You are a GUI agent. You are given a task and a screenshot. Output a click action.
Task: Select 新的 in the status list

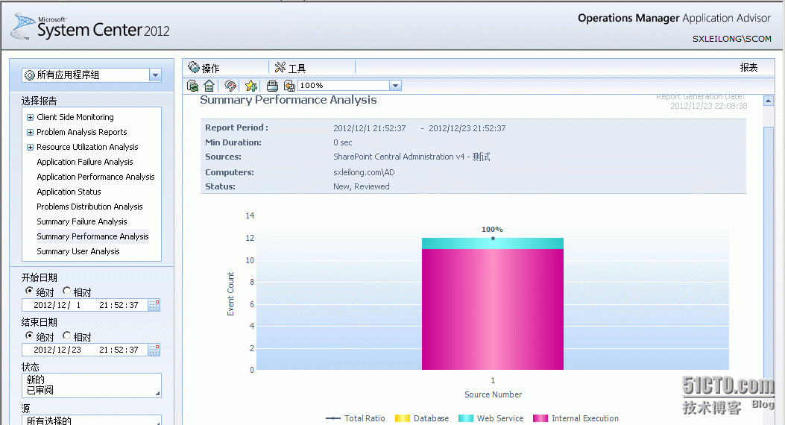[36, 380]
